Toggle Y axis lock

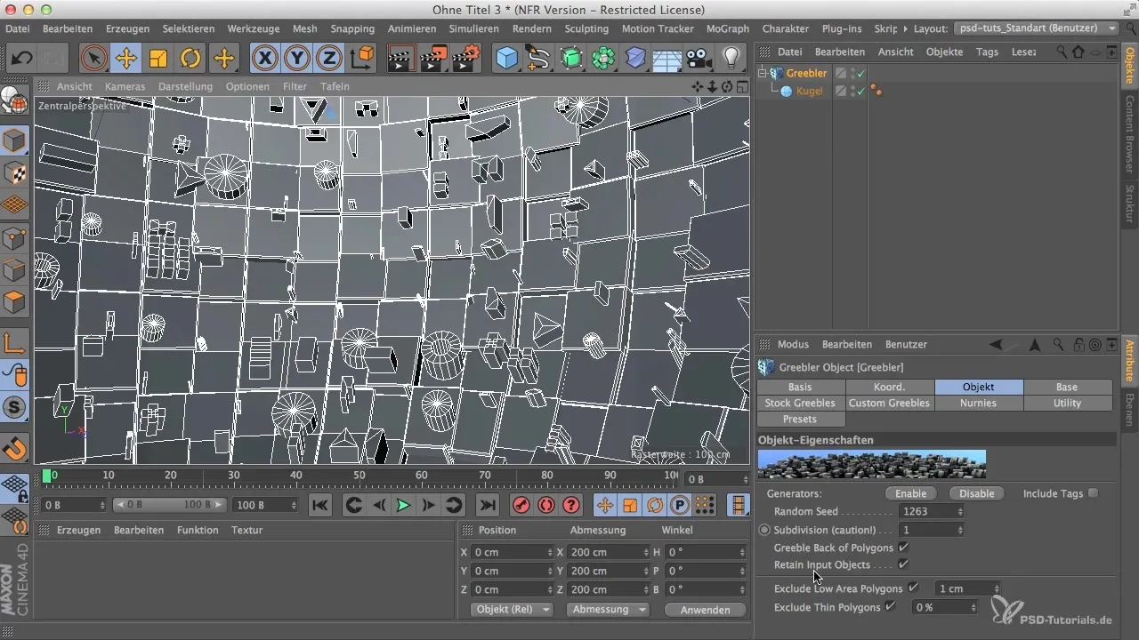(297, 59)
